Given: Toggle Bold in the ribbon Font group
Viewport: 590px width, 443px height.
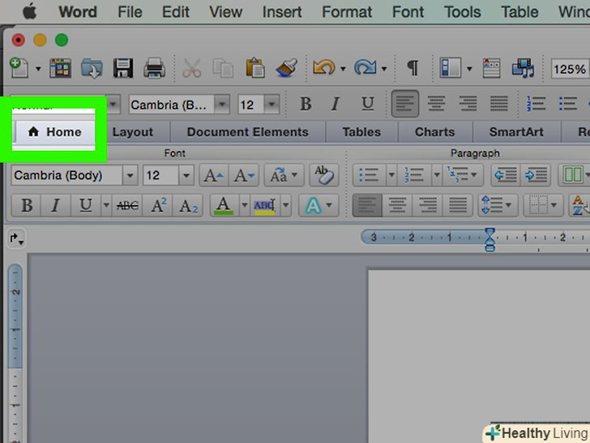Looking at the screenshot, I should (x=27, y=205).
